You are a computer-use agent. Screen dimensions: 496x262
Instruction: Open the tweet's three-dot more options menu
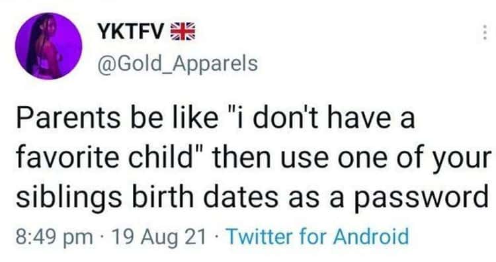coord(484,32)
